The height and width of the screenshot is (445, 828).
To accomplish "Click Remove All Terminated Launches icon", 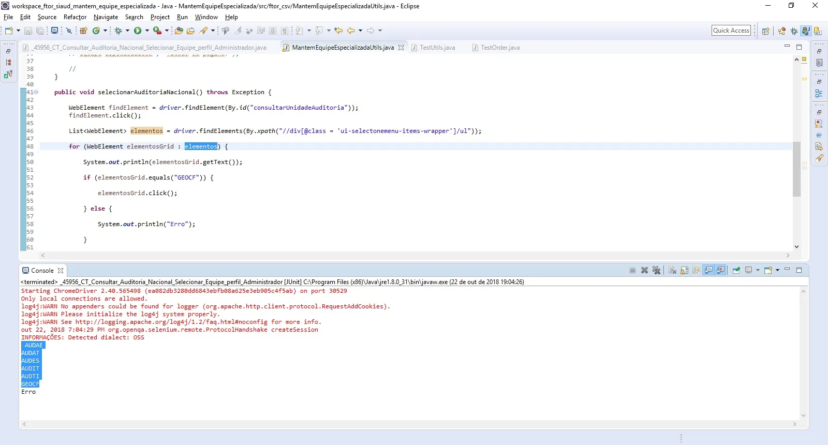I will [656, 270].
